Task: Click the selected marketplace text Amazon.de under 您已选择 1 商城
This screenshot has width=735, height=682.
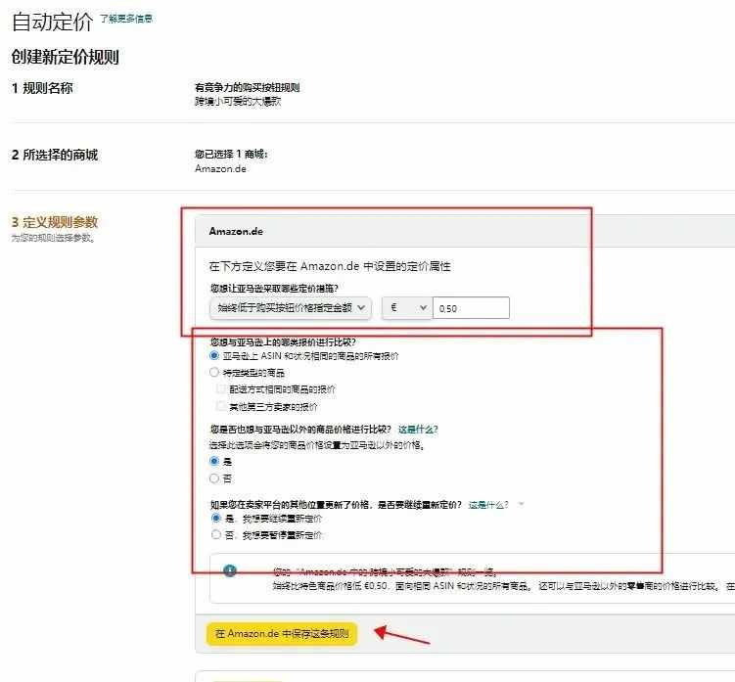Action: point(220,168)
